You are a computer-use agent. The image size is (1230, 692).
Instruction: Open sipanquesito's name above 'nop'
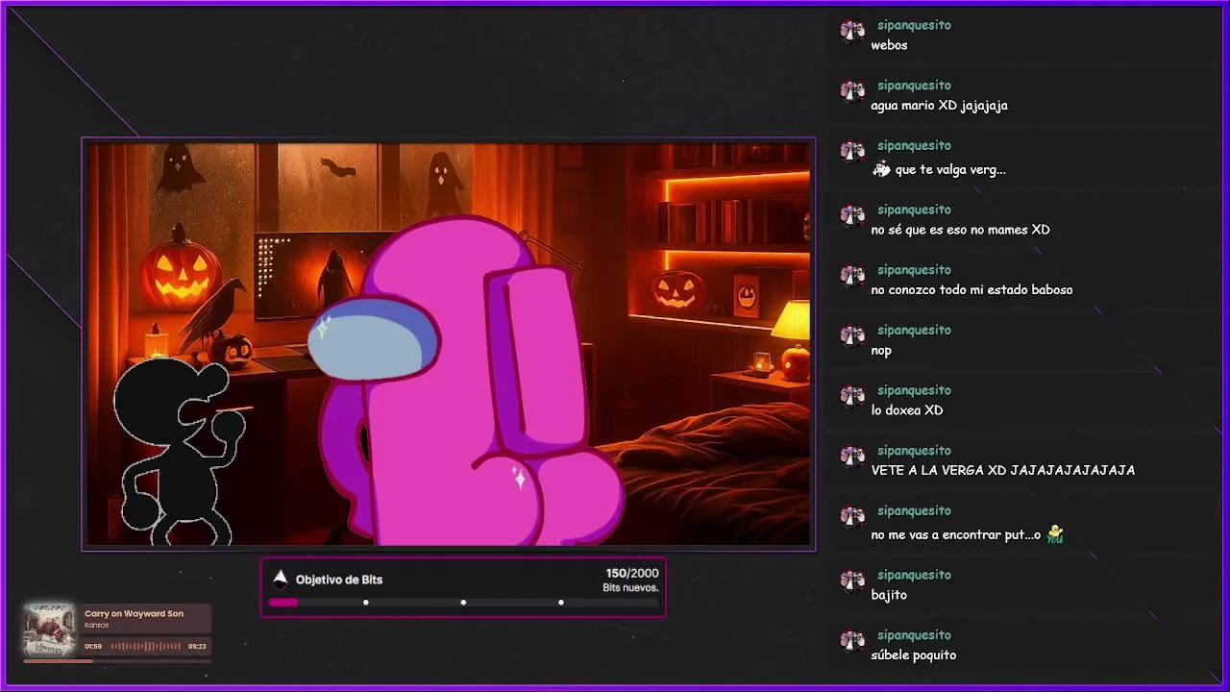tap(914, 330)
